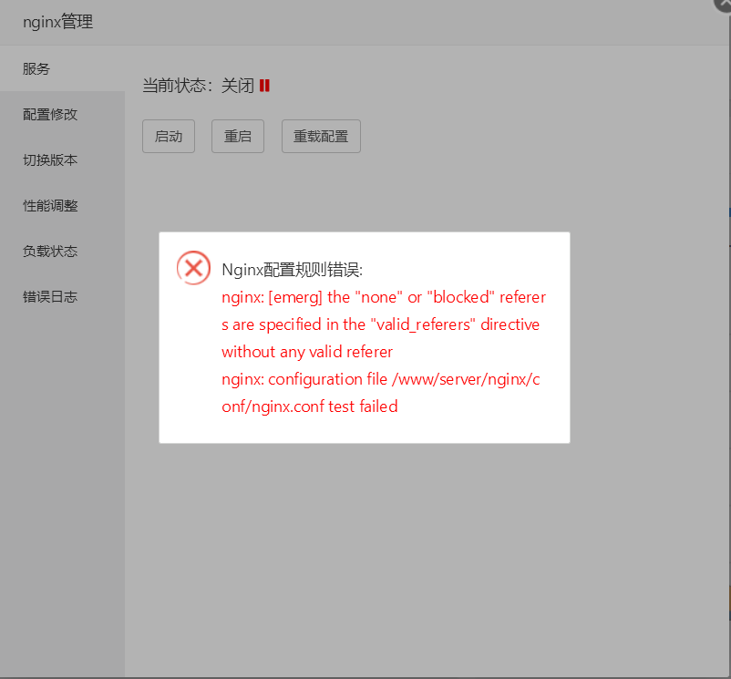
Task: Click the 重启 button
Action: (238, 136)
